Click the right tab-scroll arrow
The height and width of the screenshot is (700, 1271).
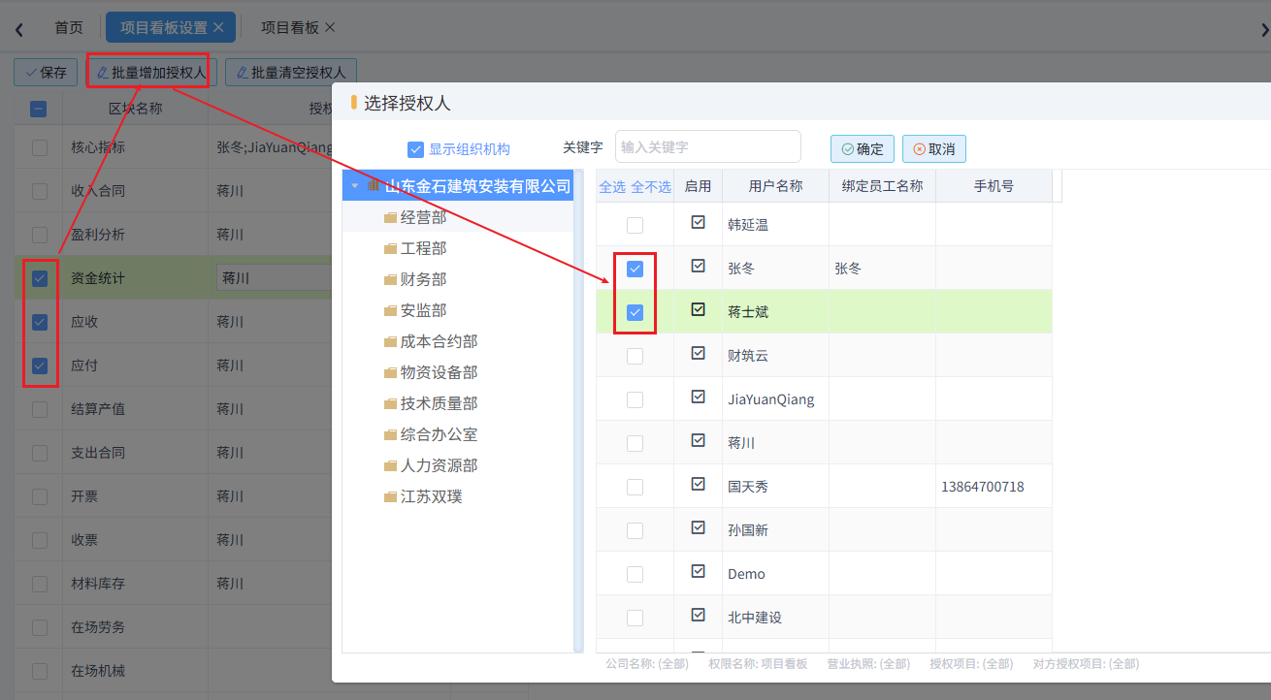point(1263,29)
